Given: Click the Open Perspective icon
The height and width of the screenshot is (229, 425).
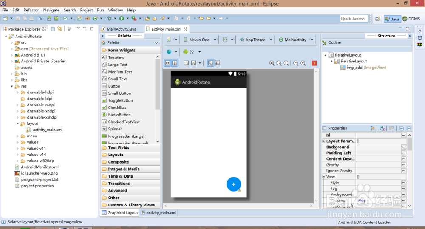Looking at the screenshot, I should (x=377, y=19).
